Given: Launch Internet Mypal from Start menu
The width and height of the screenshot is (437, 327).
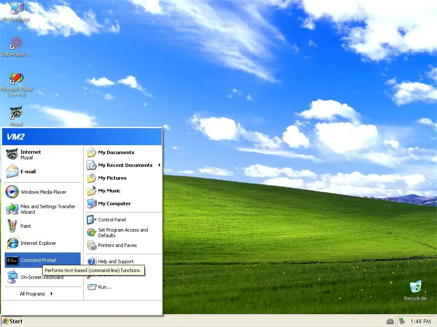Looking at the screenshot, I should point(43,155).
